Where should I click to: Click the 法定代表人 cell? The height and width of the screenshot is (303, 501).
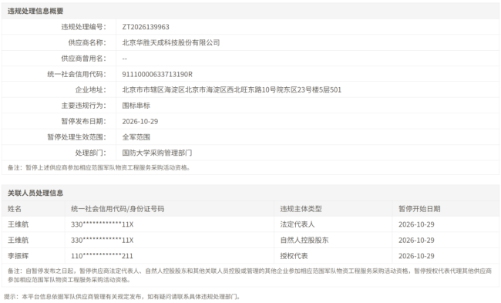click(x=298, y=224)
